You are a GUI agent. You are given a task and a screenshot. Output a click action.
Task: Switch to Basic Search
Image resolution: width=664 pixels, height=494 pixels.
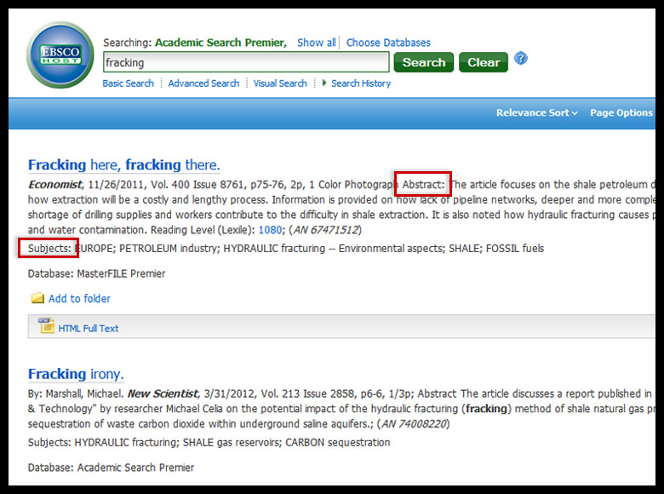coord(128,83)
